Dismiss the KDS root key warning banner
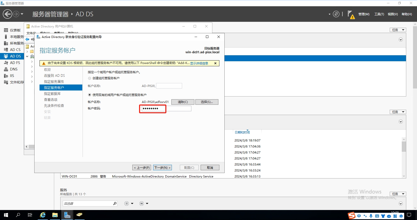Screen dimensions: 417x220 (215, 63)
